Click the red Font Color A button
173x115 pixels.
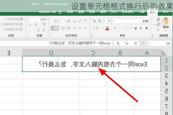pos(107,28)
